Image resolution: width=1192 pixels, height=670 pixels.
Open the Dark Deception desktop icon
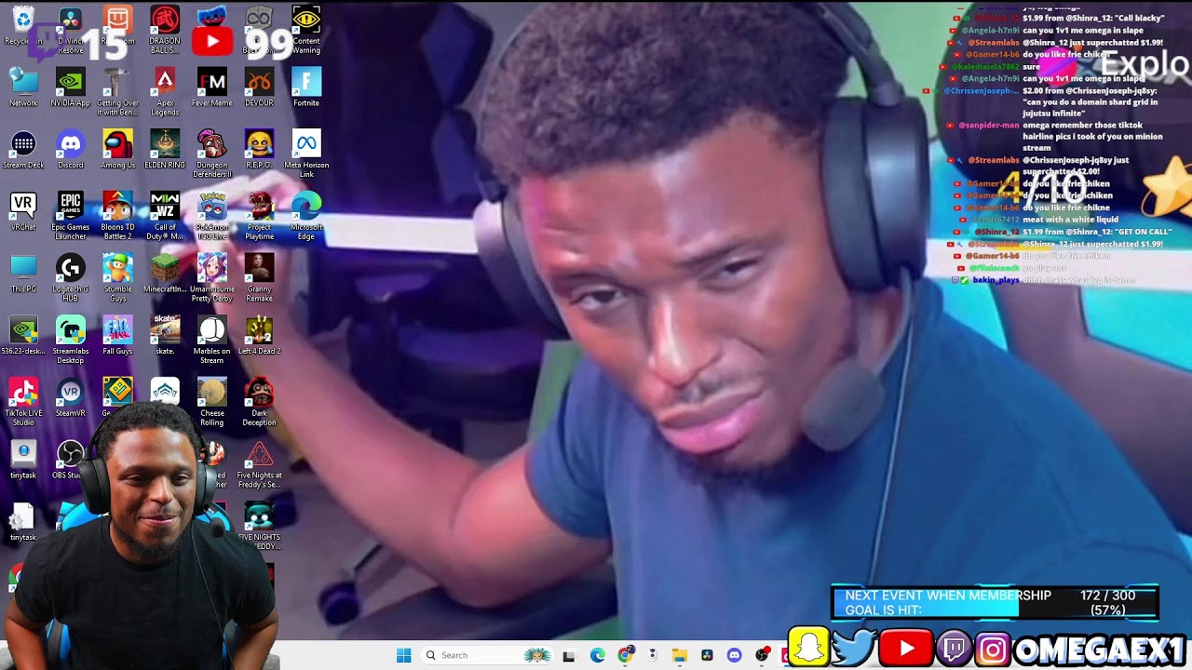[259, 402]
